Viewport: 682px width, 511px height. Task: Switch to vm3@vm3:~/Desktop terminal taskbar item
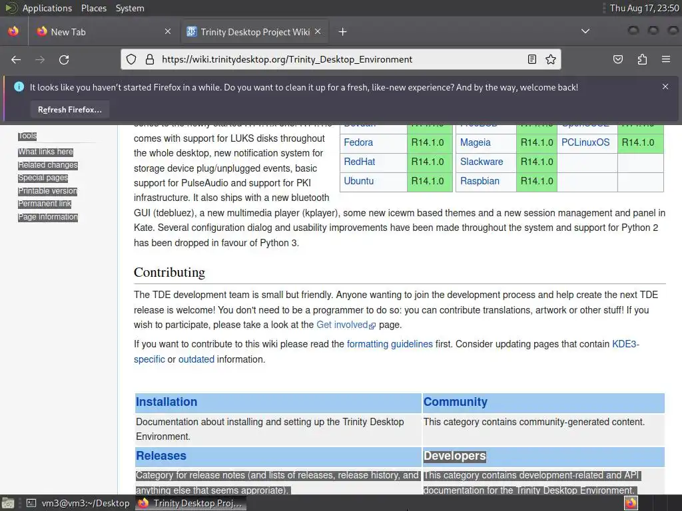pos(79,503)
